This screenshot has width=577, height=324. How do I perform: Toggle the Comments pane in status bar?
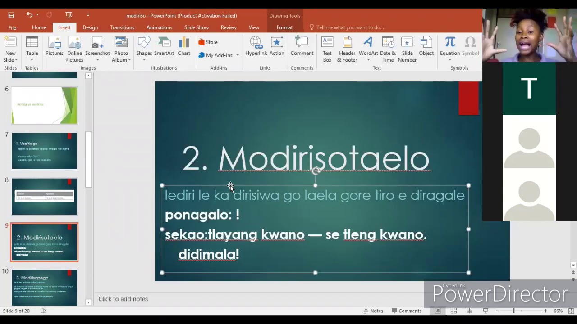[x=407, y=311]
